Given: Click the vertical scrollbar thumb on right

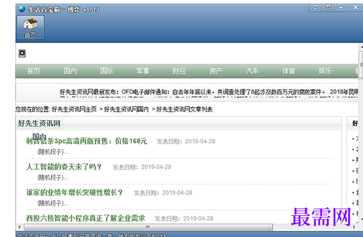Looking at the screenshot, I should (361, 66).
